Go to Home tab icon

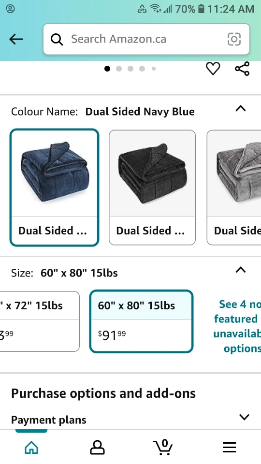coord(32,447)
